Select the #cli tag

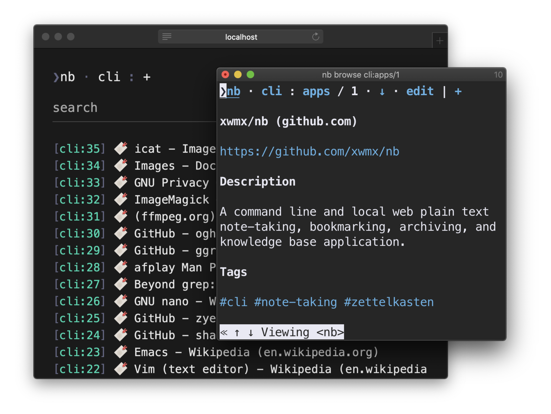pos(234,302)
